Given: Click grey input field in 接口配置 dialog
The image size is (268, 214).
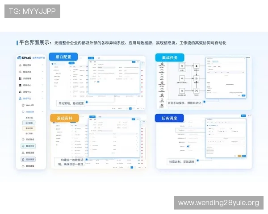Looking at the screenshot, I should coord(106,68).
